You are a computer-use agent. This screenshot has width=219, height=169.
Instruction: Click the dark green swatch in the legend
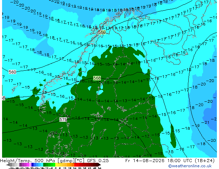tap(44, 165)
